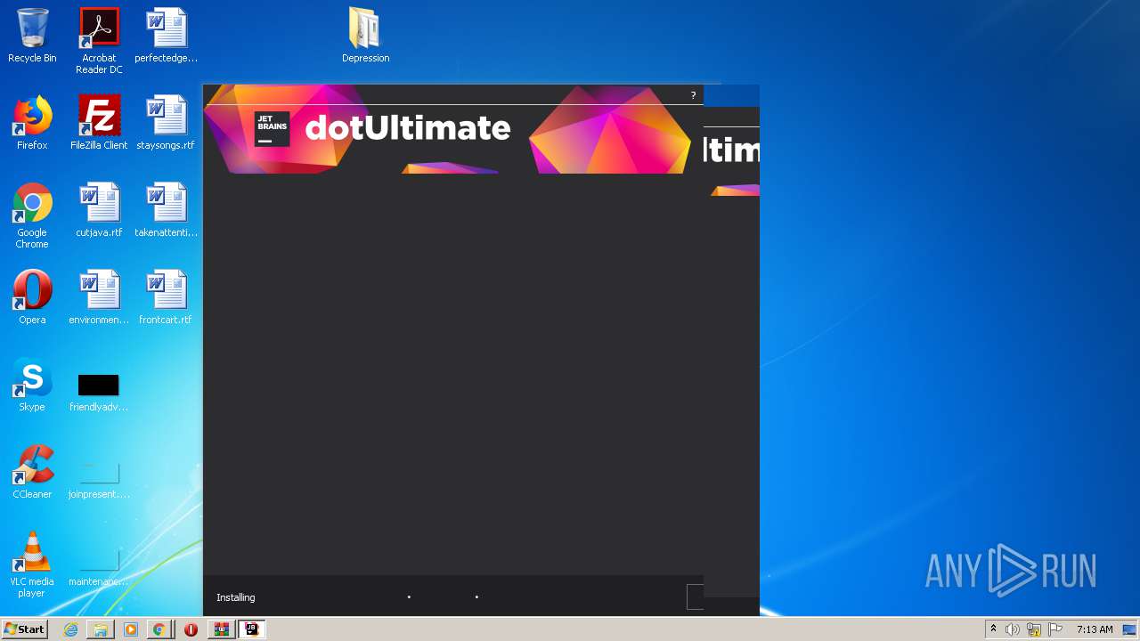Open the perfectedge document on the desktop
The height and width of the screenshot is (641, 1140).
166,36
